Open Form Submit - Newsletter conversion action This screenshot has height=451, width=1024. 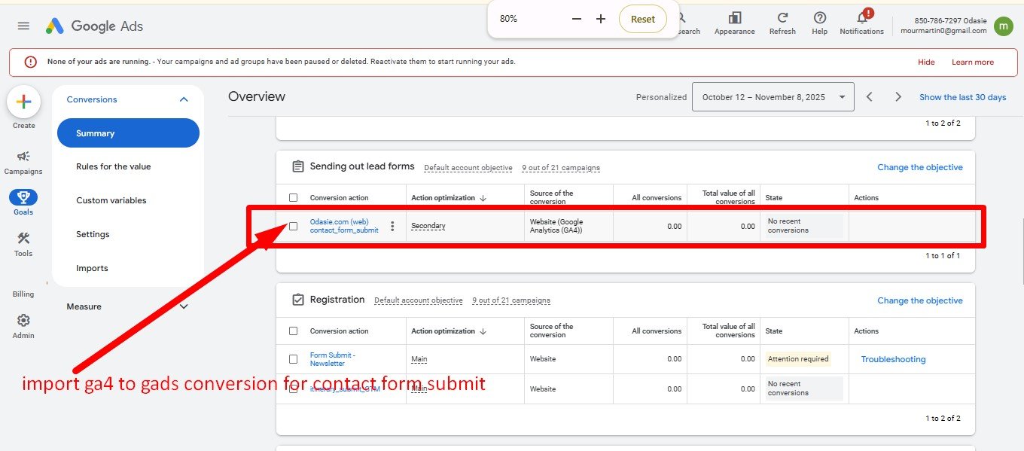[x=332, y=359]
